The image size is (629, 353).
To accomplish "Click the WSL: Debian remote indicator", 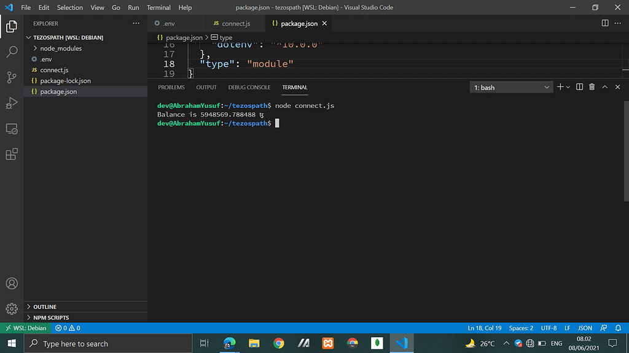I will click(x=25, y=328).
